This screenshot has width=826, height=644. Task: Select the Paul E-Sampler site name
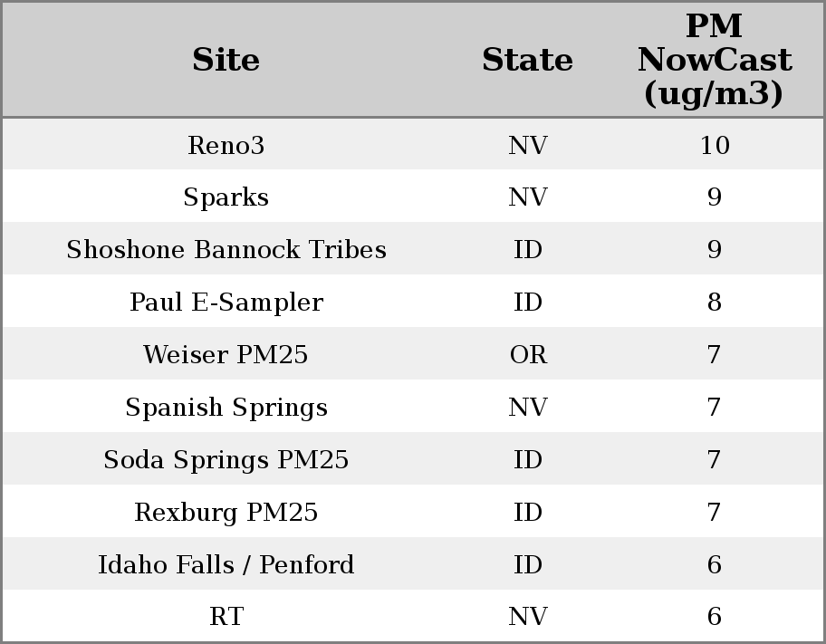[x=226, y=303]
